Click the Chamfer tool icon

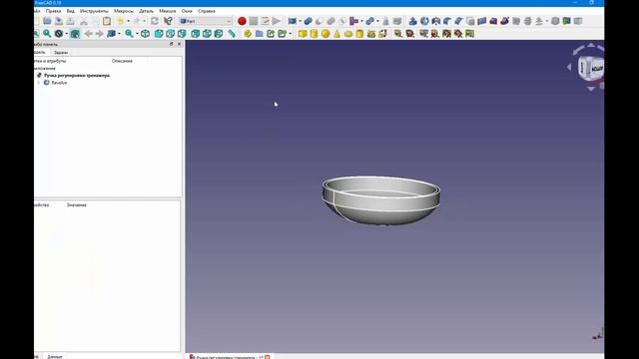tap(458, 21)
